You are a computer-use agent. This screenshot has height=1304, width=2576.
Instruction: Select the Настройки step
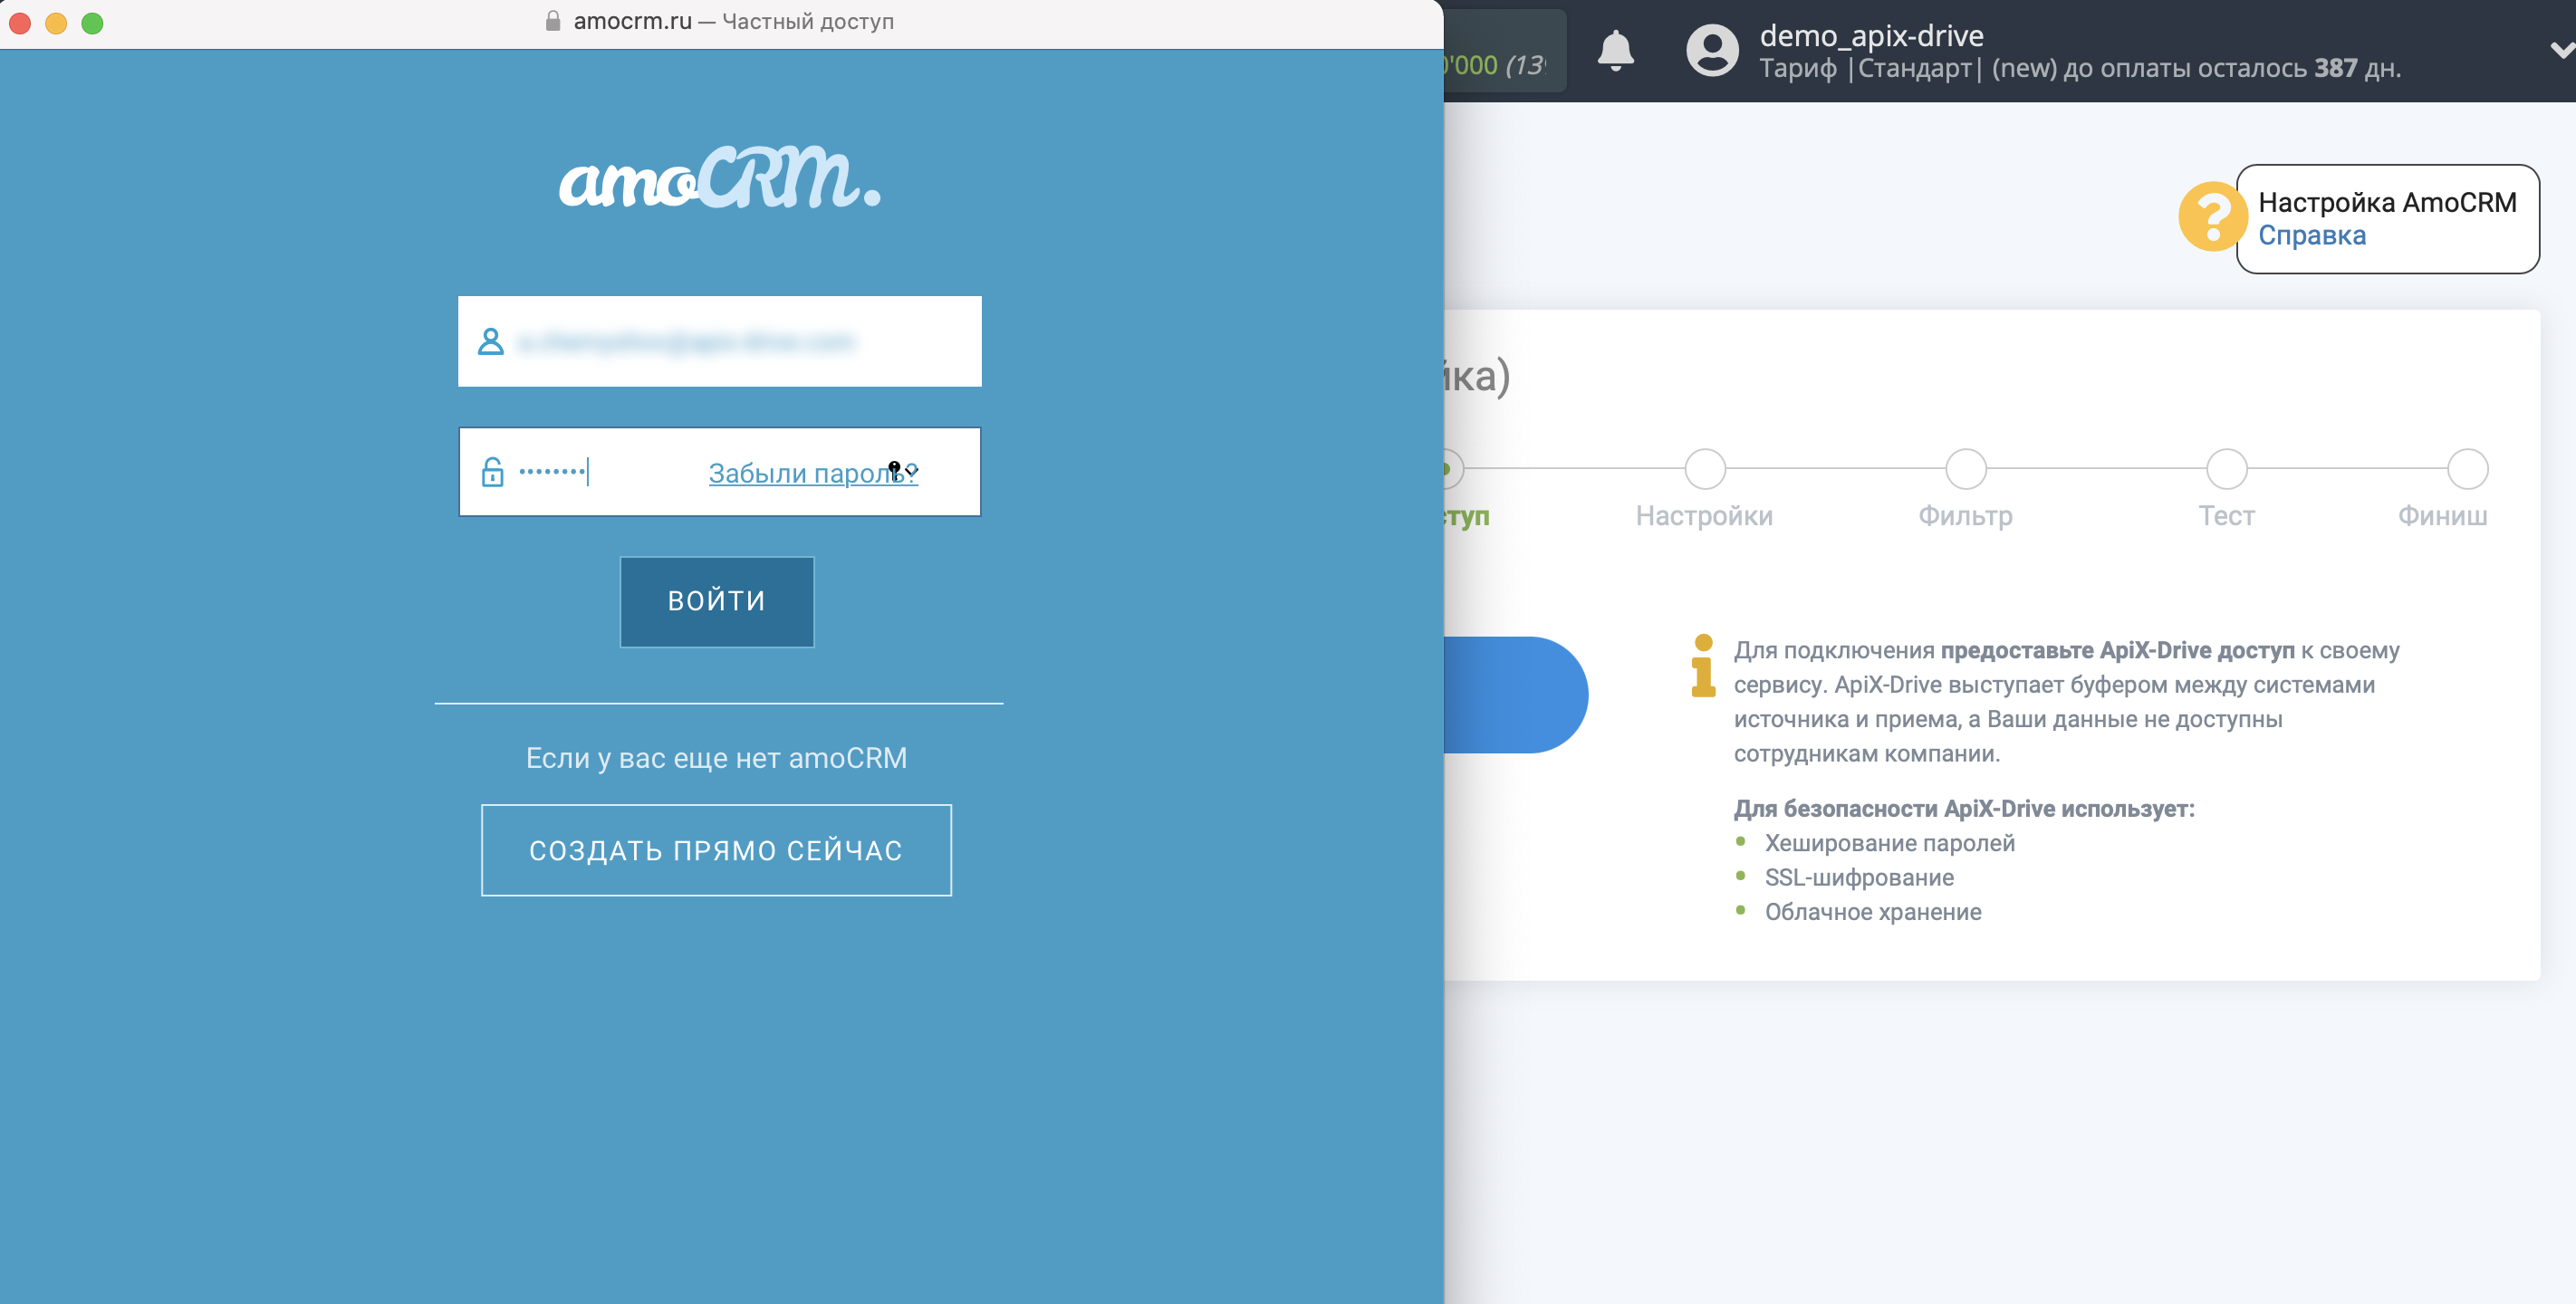click(1704, 516)
